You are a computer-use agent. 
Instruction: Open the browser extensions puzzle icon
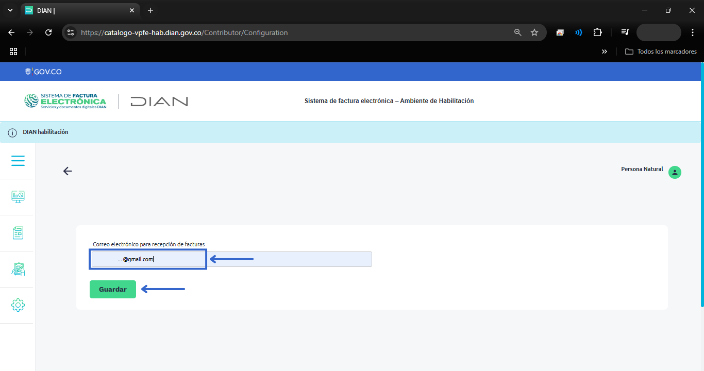point(597,32)
